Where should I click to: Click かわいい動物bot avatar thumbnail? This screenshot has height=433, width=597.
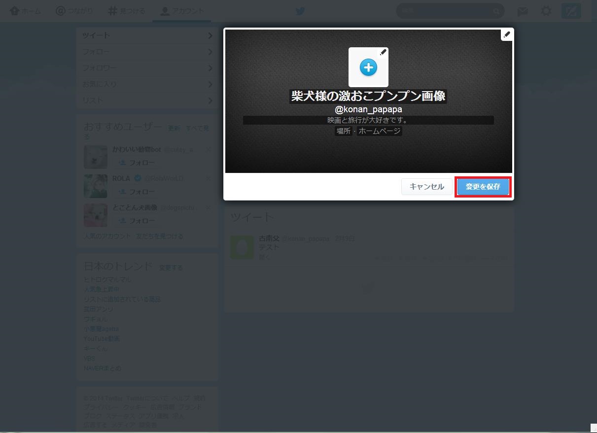pyautogui.click(x=96, y=157)
